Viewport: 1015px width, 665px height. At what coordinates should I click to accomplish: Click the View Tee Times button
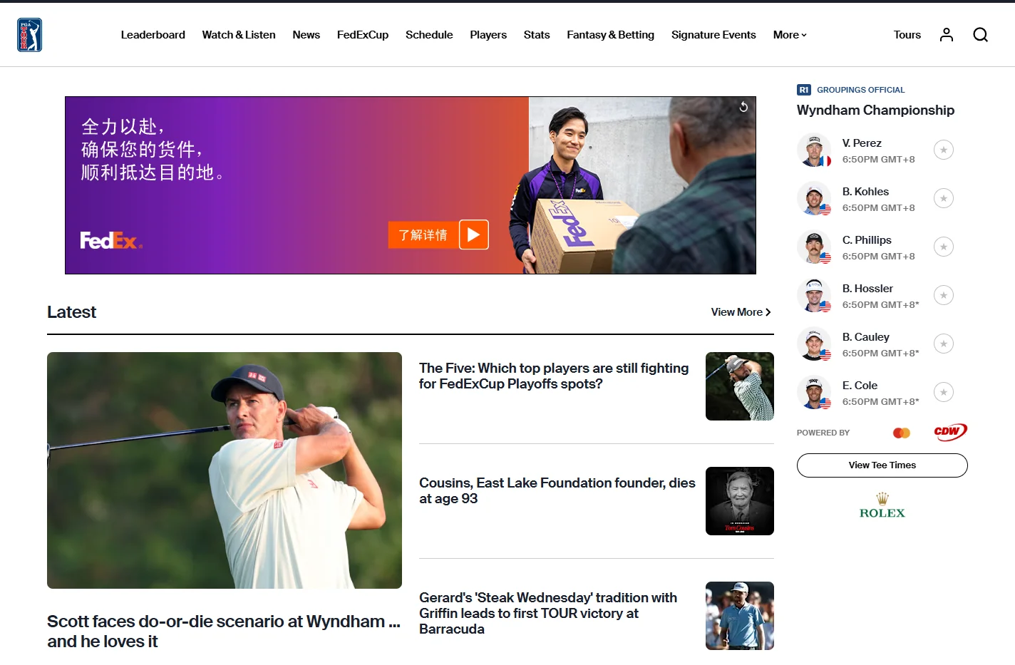[x=882, y=465]
